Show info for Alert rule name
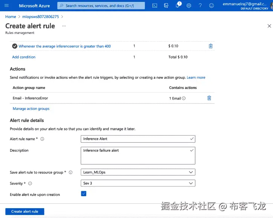Screen dimensions: 273x218 [x=42, y=139]
